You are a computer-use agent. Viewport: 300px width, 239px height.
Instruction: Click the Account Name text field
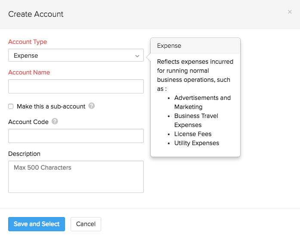76,86
